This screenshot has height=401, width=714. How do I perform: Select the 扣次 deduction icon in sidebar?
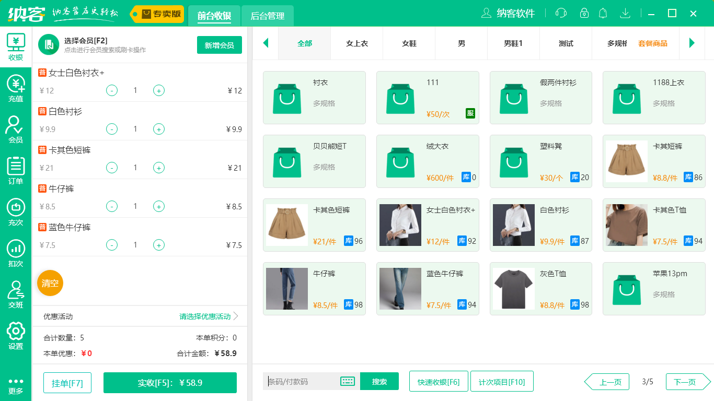(16, 252)
